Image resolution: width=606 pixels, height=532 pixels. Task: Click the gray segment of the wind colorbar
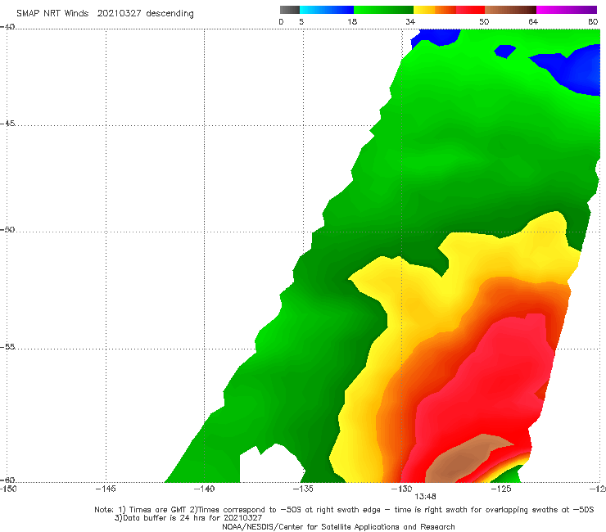point(289,10)
